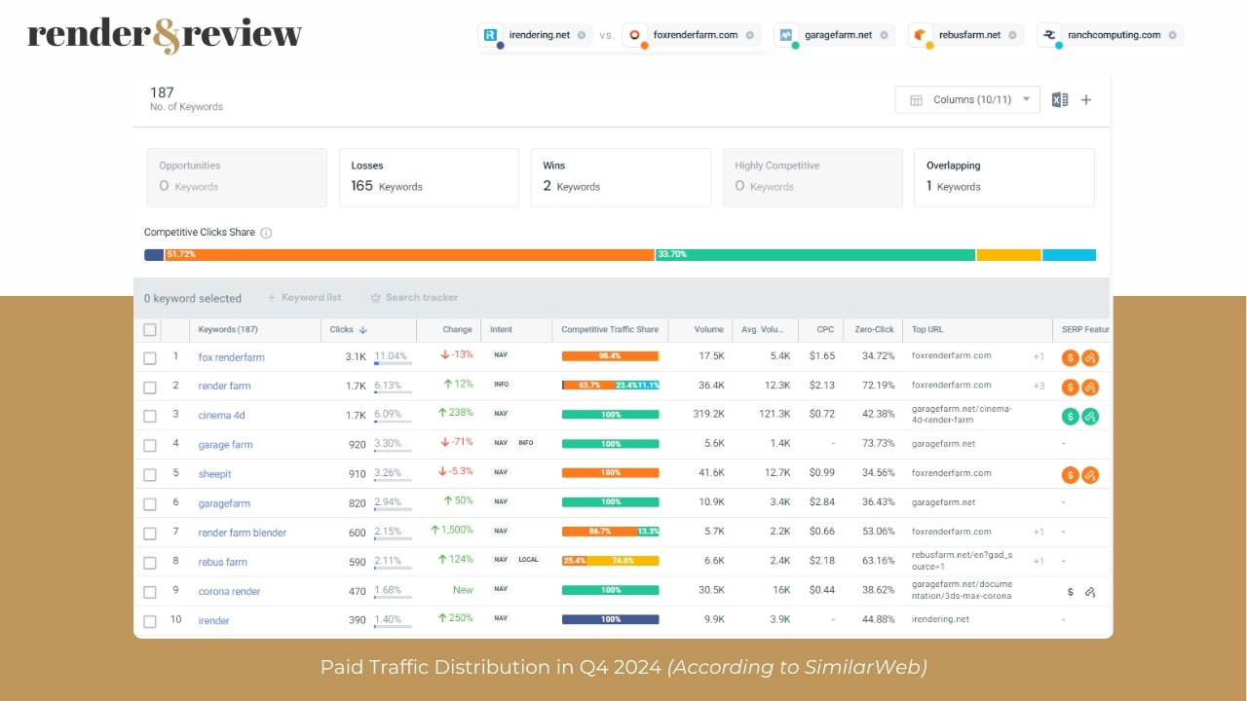Click the garagefarm.net site favicon
This screenshot has width=1247, height=701.
point(786,35)
